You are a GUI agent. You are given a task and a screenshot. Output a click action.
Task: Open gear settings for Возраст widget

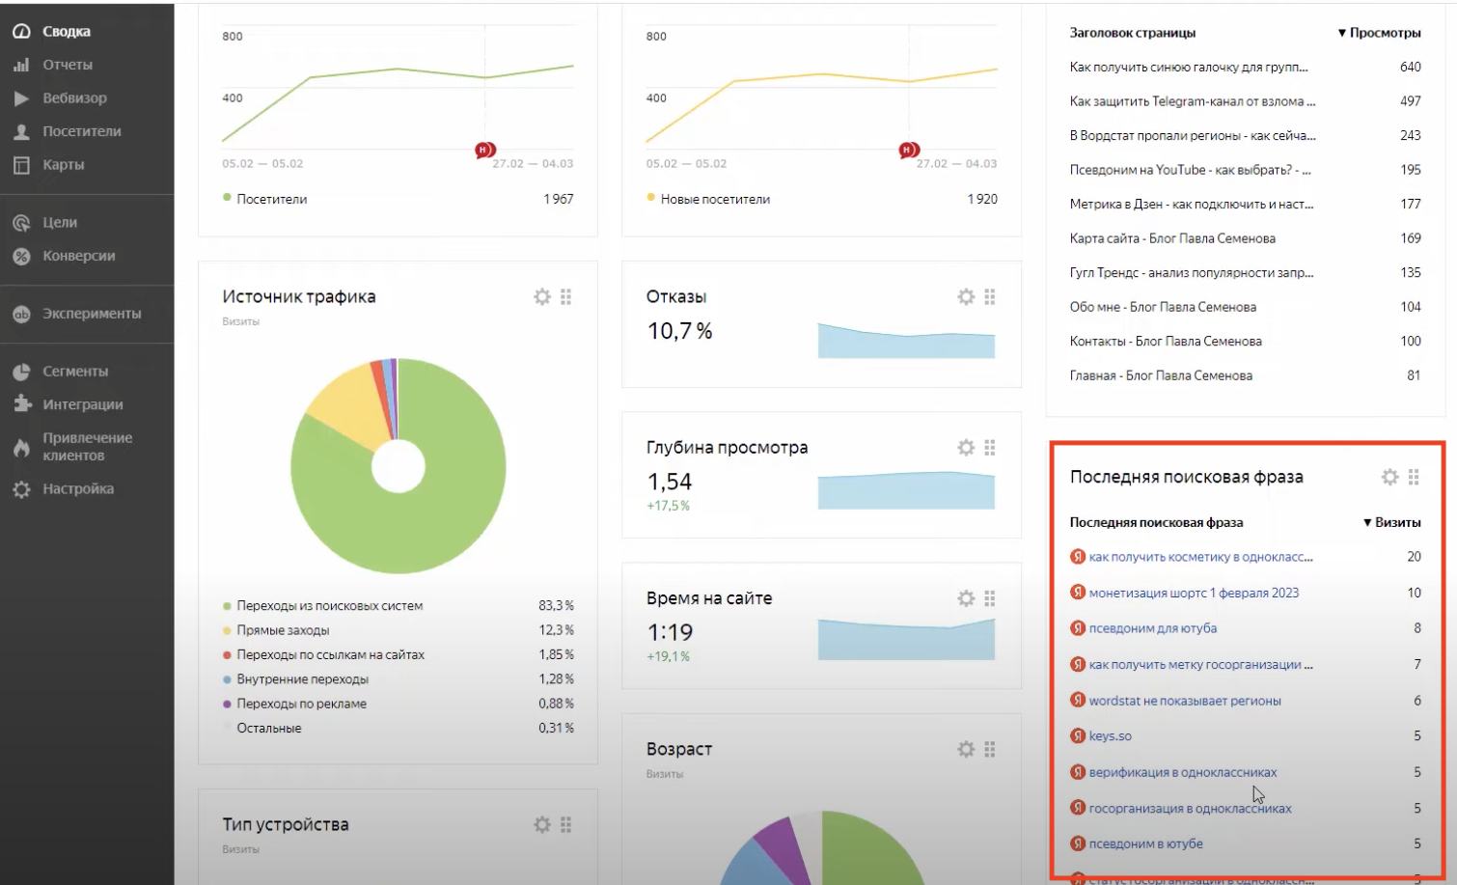(x=966, y=749)
